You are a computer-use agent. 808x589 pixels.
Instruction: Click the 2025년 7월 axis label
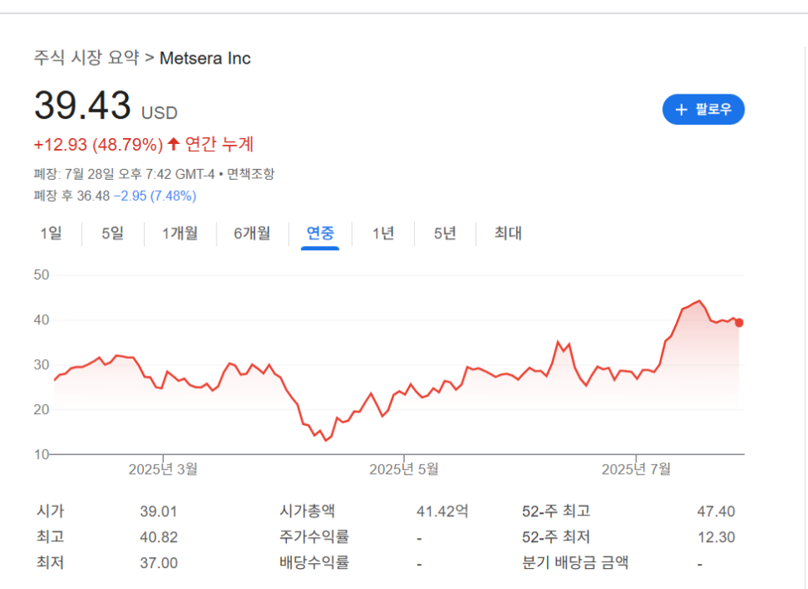click(637, 469)
